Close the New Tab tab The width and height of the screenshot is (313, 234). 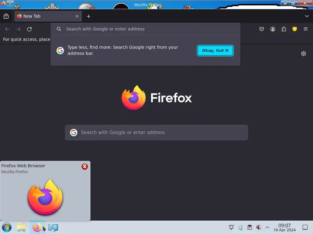click(77, 16)
